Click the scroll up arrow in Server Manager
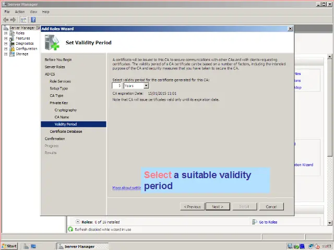Screen dimensions: 334x250 click(329, 57)
